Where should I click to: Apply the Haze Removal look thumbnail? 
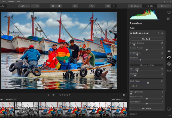[75, 109]
